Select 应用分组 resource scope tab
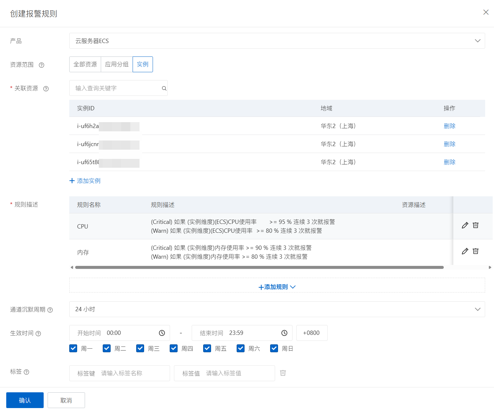This screenshot has width=494, height=412. click(117, 64)
